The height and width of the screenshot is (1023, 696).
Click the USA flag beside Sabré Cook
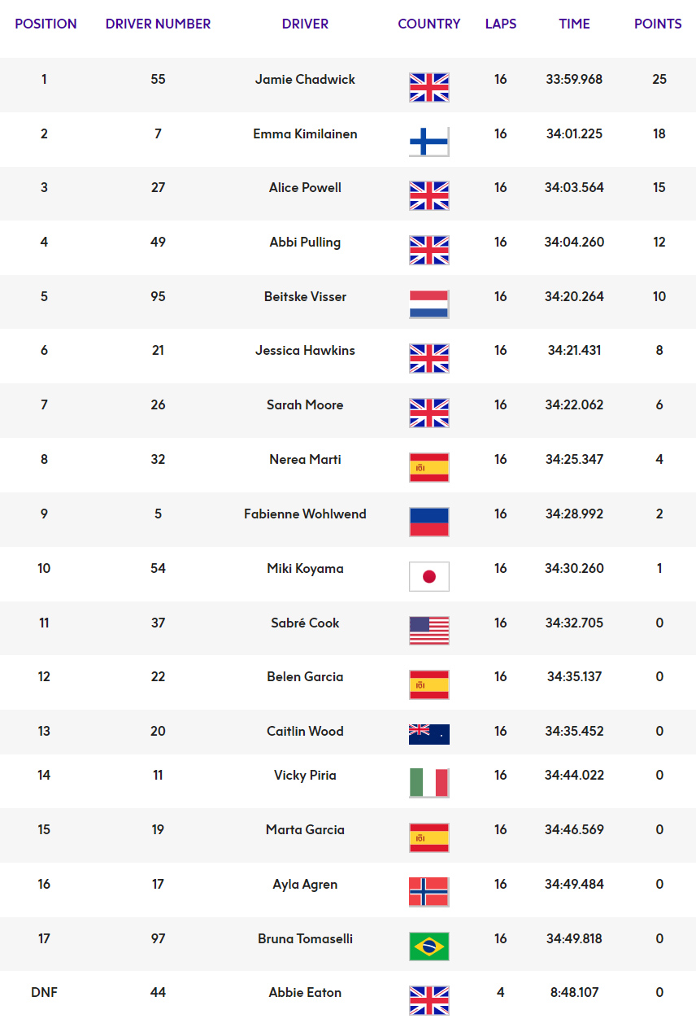(x=429, y=631)
